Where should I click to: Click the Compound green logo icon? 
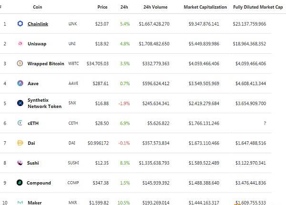click(x=20, y=183)
